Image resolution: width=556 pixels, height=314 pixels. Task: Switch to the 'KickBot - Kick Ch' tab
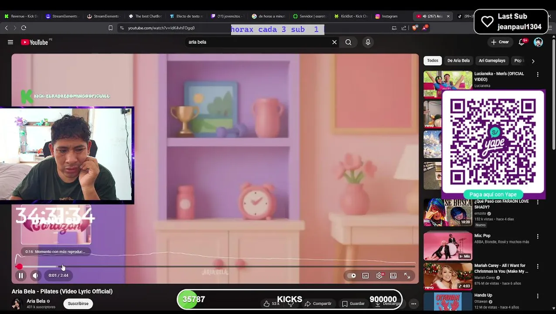tap(351, 16)
